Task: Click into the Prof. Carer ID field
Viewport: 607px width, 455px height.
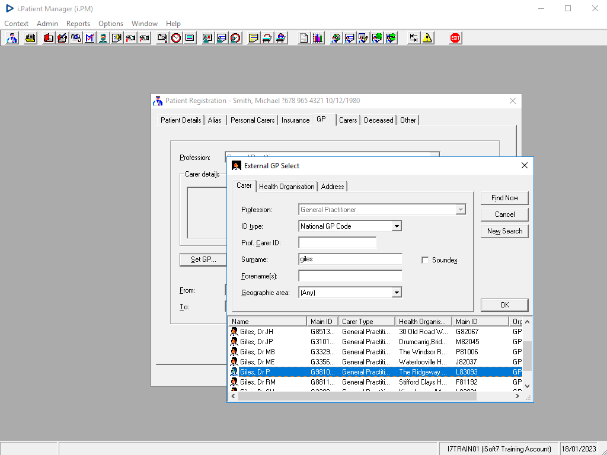Action: (x=337, y=243)
